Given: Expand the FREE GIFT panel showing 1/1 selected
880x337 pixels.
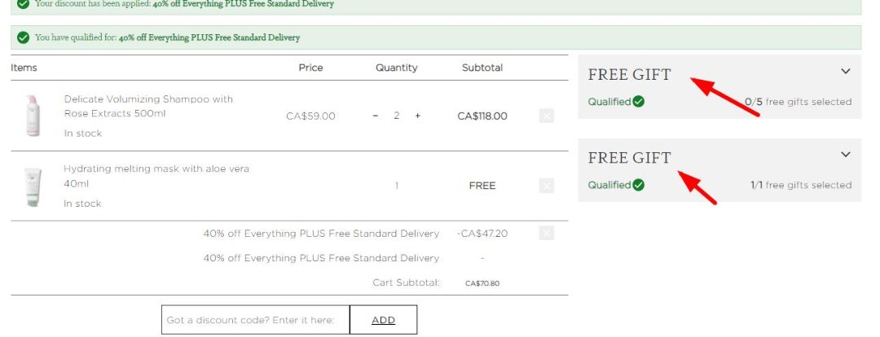Looking at the screenshot, I should (845, 155).
